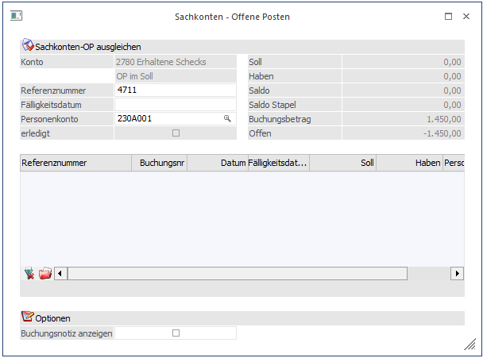This screenshot has width=483, height=358.
Task: Sort by the Buchungsnr column header
Action: 159,163
